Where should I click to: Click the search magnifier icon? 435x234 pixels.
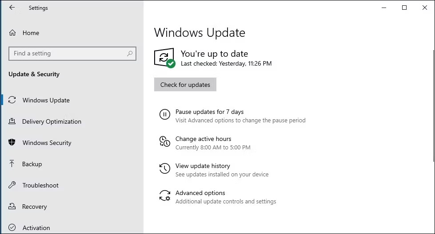click(x=130, y=53)
